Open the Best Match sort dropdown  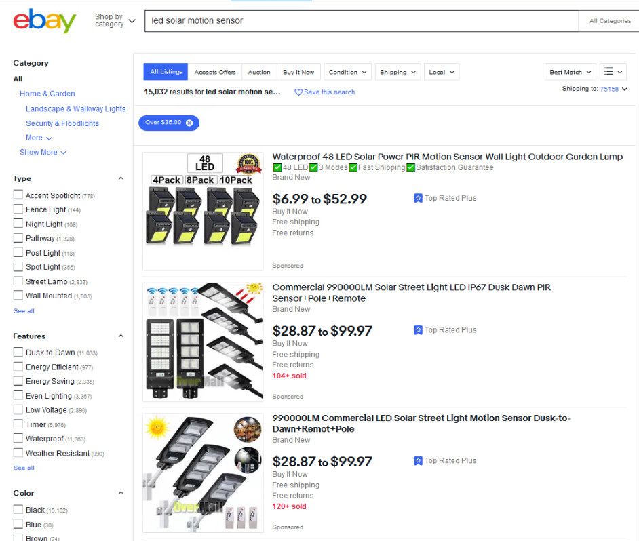pos(570,72)
